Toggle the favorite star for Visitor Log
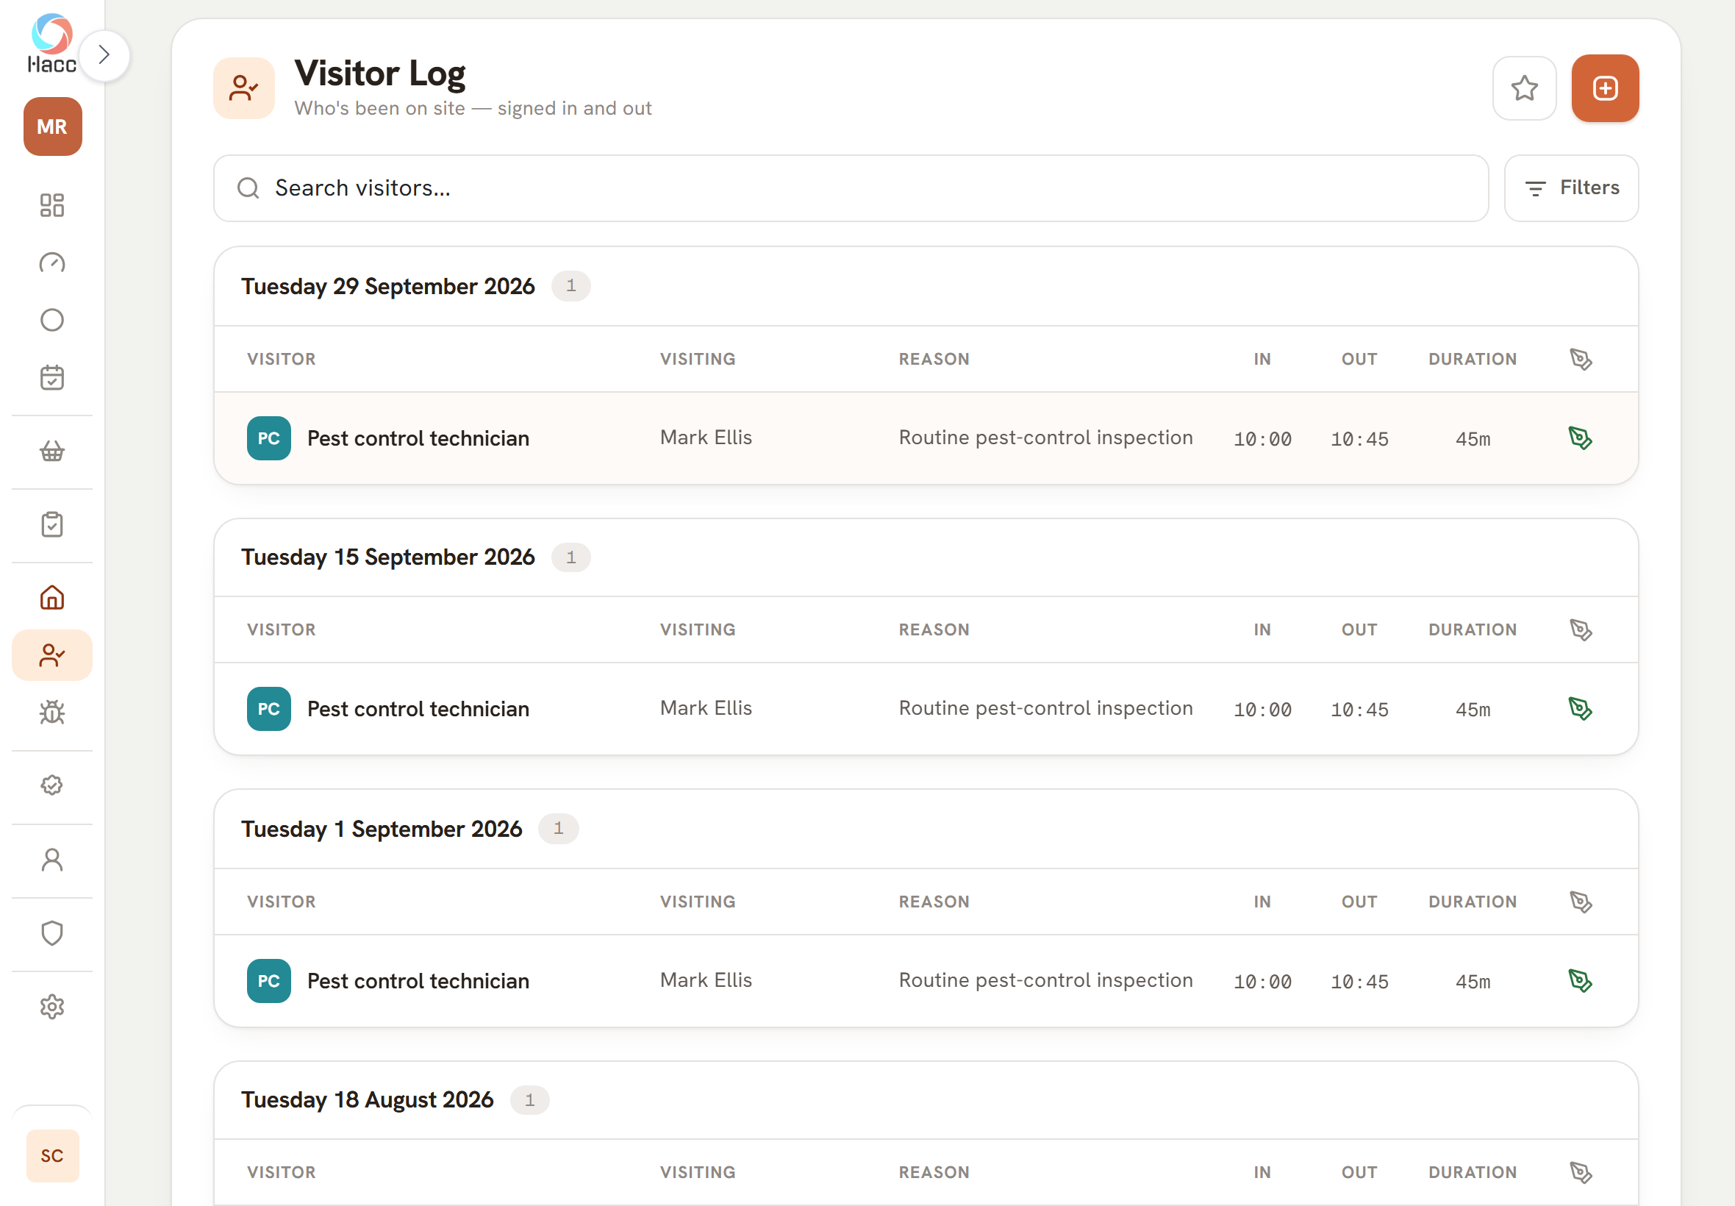Viewport: 1735px width, 1206px height. pyautogui.click(x=1524, y=88)
